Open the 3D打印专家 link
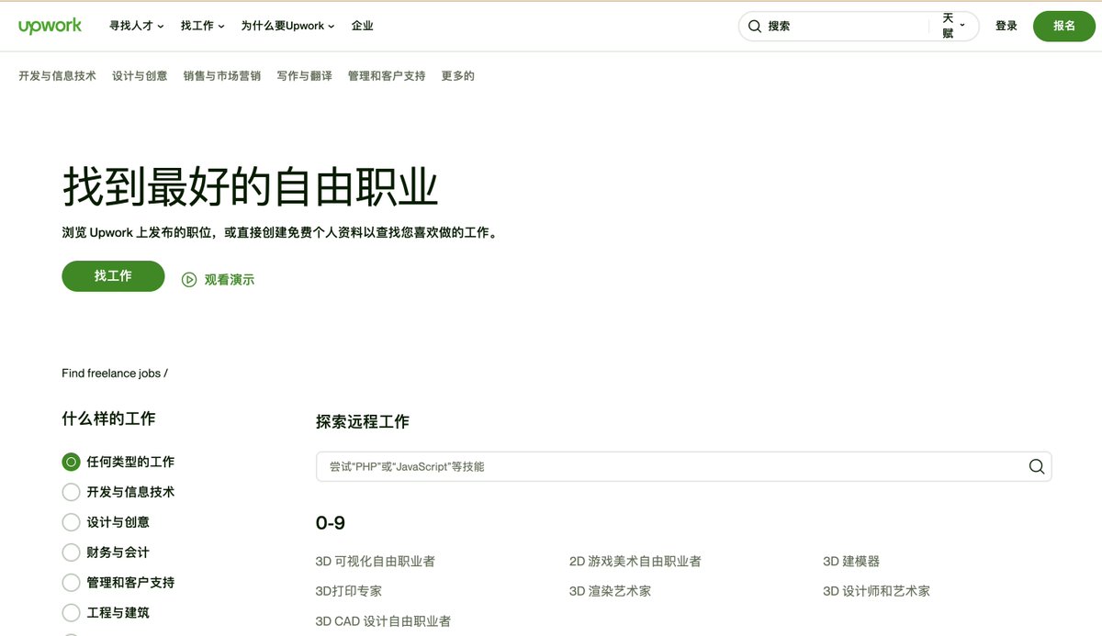 [349, 591]
